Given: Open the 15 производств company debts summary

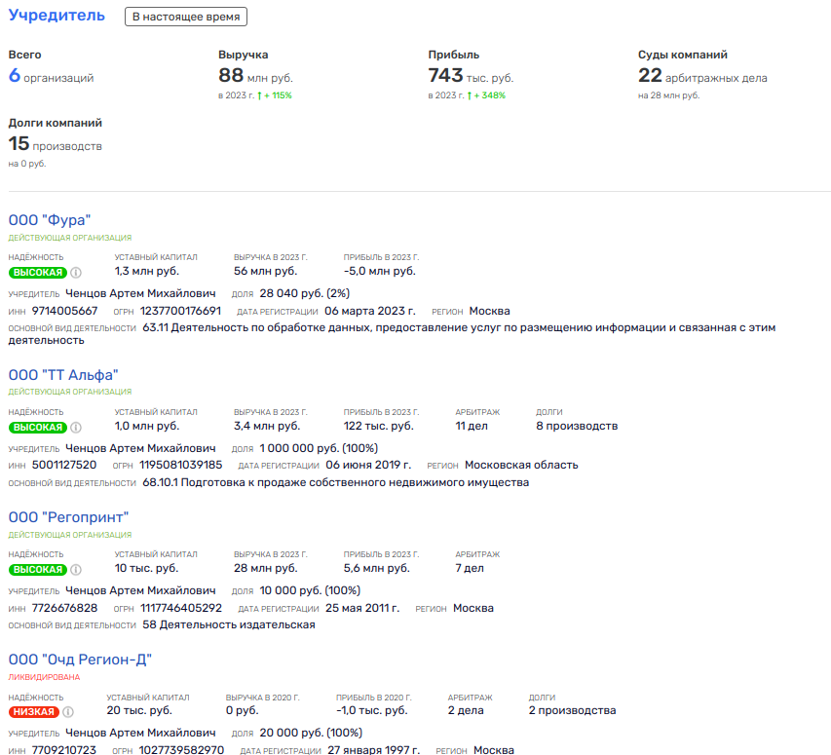Looking at the screenshot, I should pyautogui.click(x=55, y=145).
